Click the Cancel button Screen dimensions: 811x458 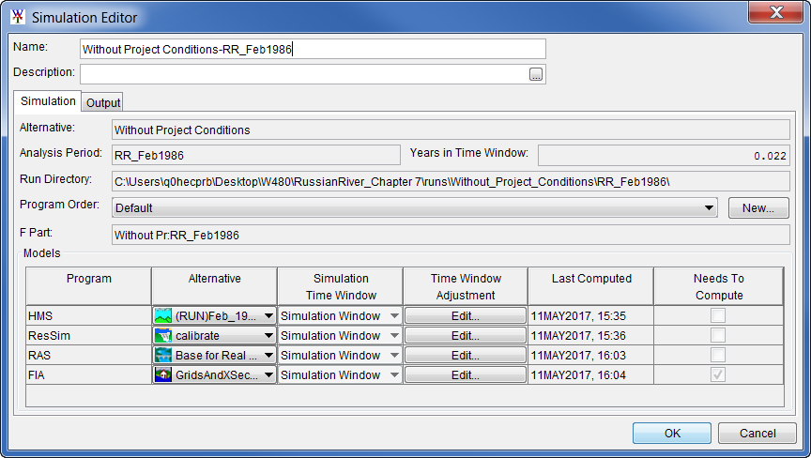pyautogui.click(x=757, y=434)
